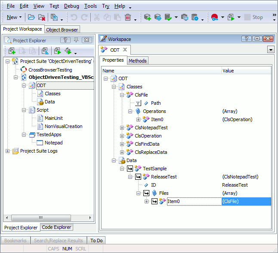Toggle the TestSample enabled marker box

tap(130, 169)
